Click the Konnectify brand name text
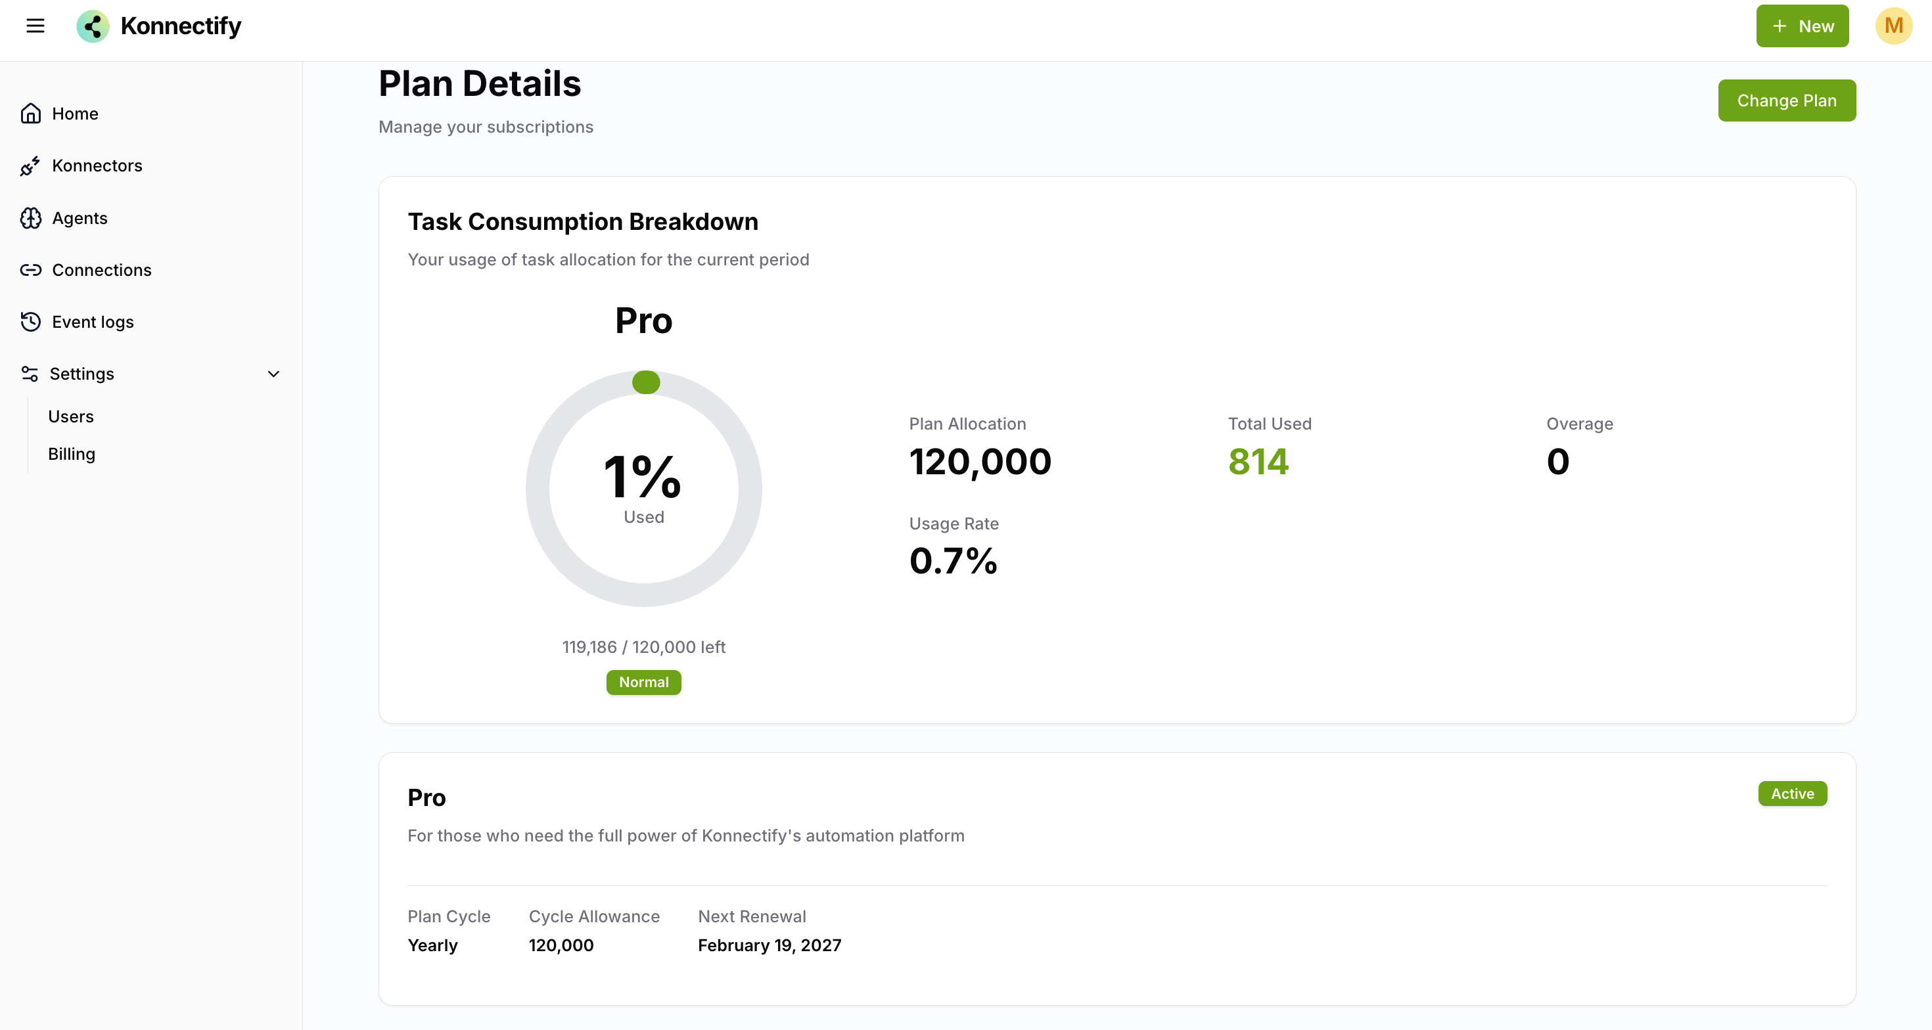 pos(181,26)
